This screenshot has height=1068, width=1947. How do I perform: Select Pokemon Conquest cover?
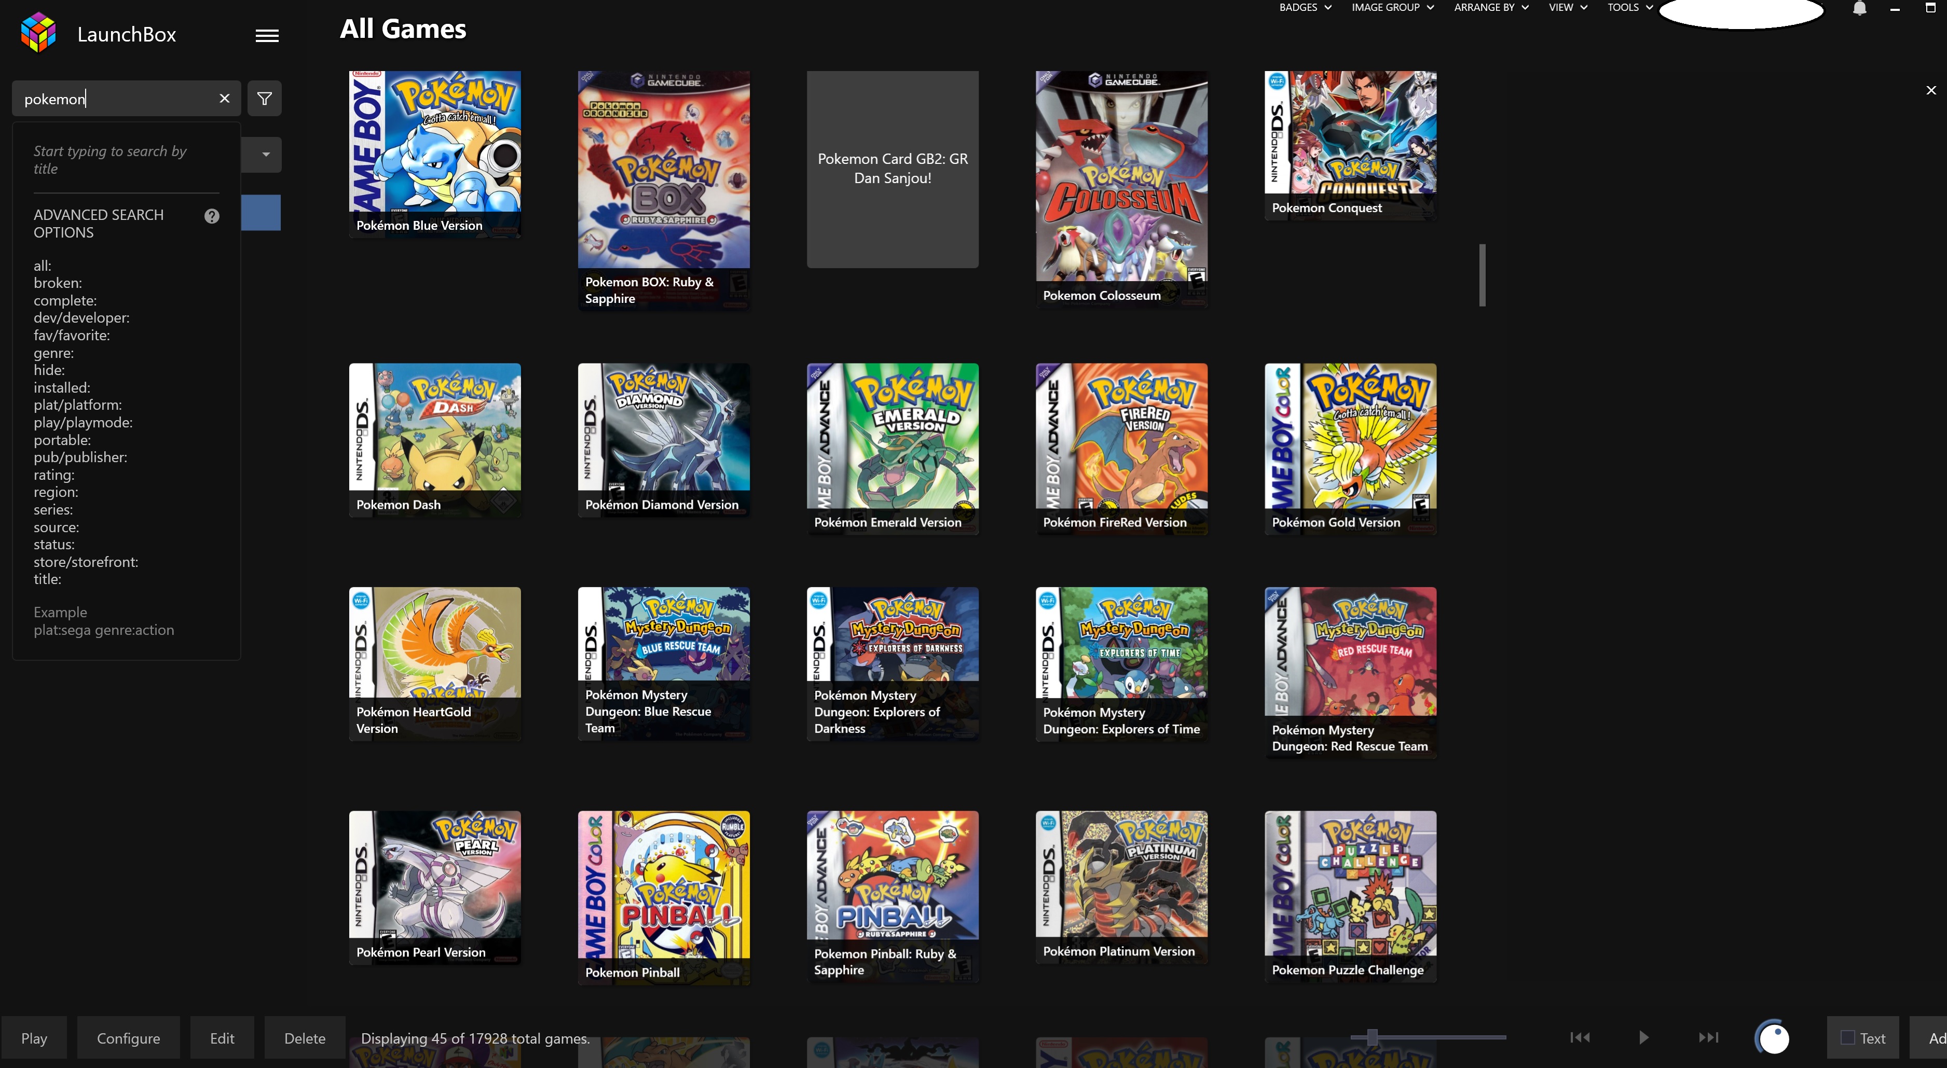coord(1351,145)
